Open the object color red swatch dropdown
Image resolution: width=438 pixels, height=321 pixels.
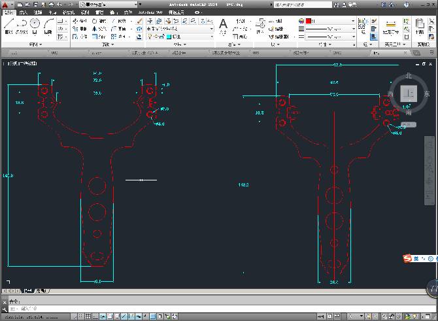[330, 21]
